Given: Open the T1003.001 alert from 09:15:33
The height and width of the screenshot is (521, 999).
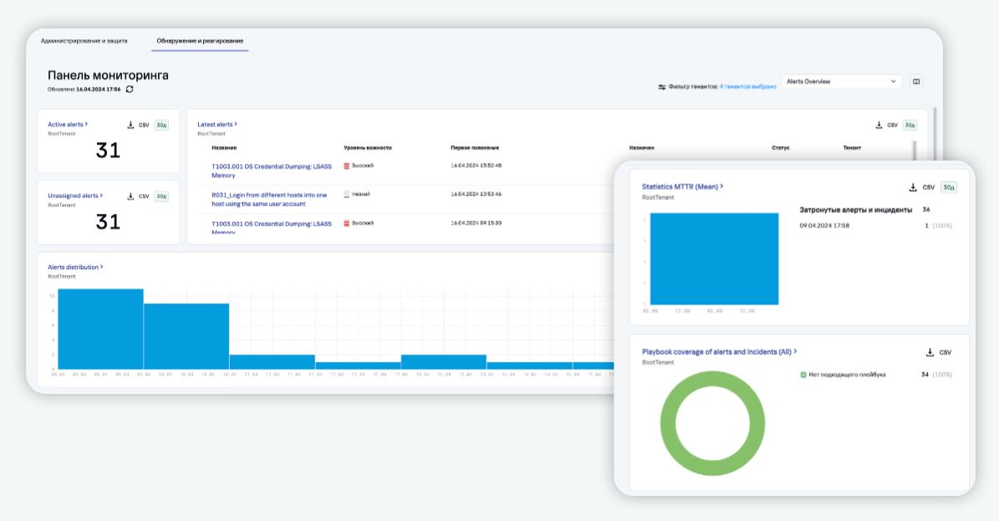Looking at the screenshot, I should pyautogui.click(x=272, y=227).
